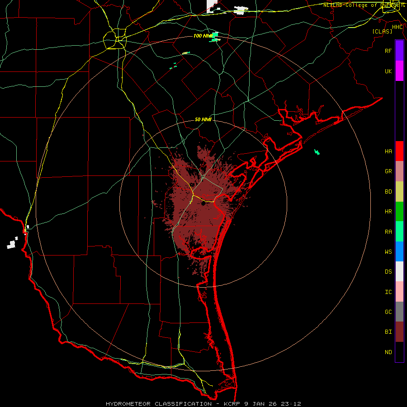Click the HHC product label
Viewport: 407px width, 407px height.
point(398,27)
